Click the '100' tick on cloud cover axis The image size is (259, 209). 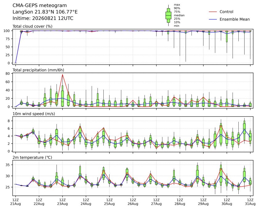[x=7, y=31]
